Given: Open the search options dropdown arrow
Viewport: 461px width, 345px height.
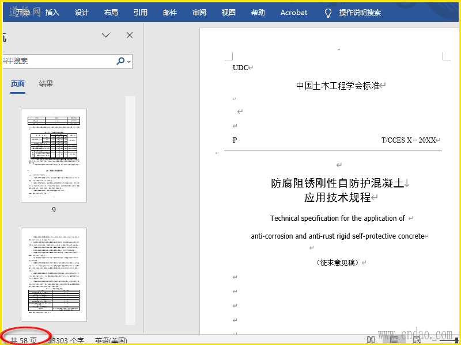Looking at the screenshot, I should click(129, 62).
